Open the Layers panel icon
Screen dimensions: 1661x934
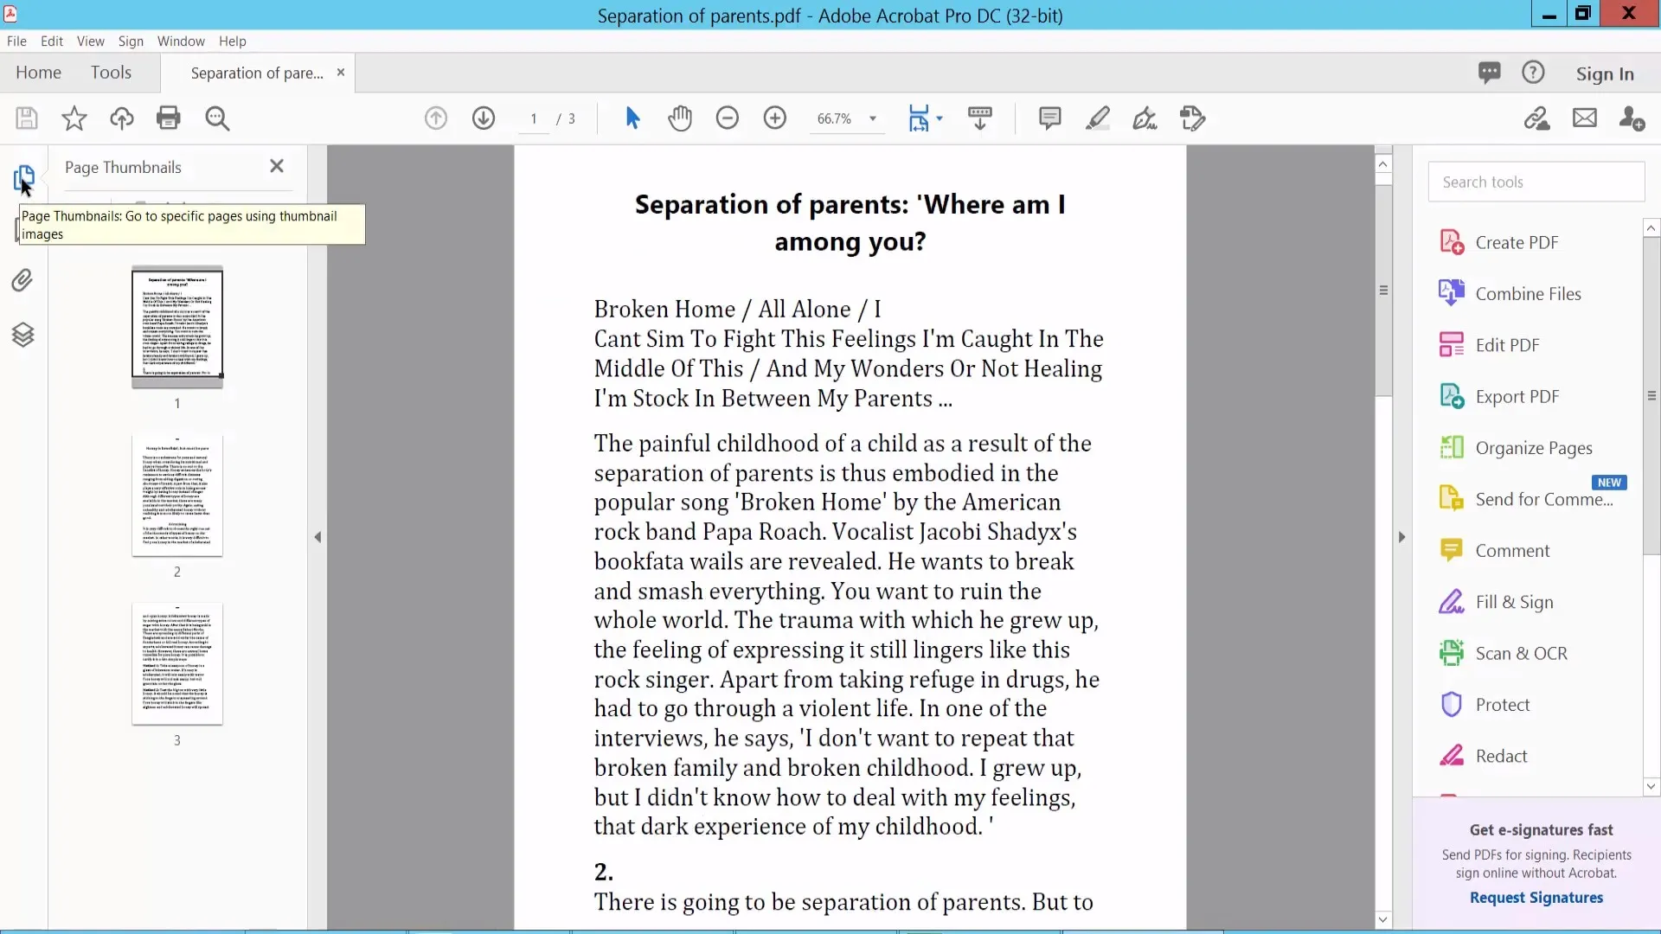pos(23,335)
